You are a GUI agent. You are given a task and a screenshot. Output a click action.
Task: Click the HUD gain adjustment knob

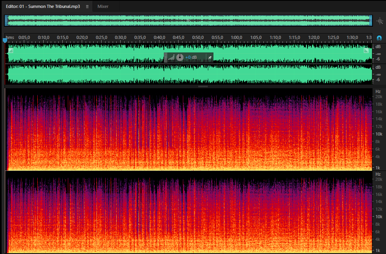coord(180,58)
